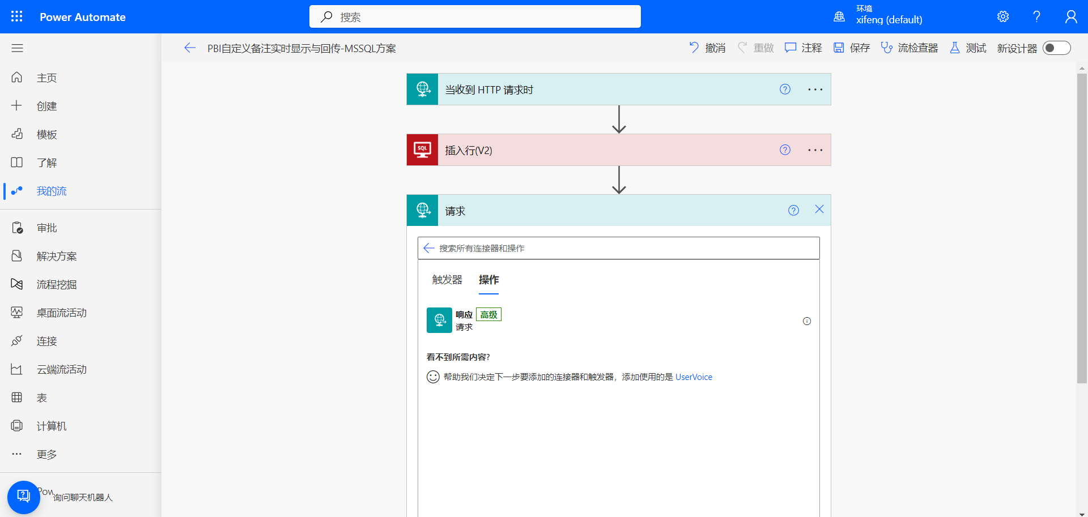Expand the 当收到 HTTP 请求时 trigger card
Screen dimensions: 1088x517
tap(618, 89)
